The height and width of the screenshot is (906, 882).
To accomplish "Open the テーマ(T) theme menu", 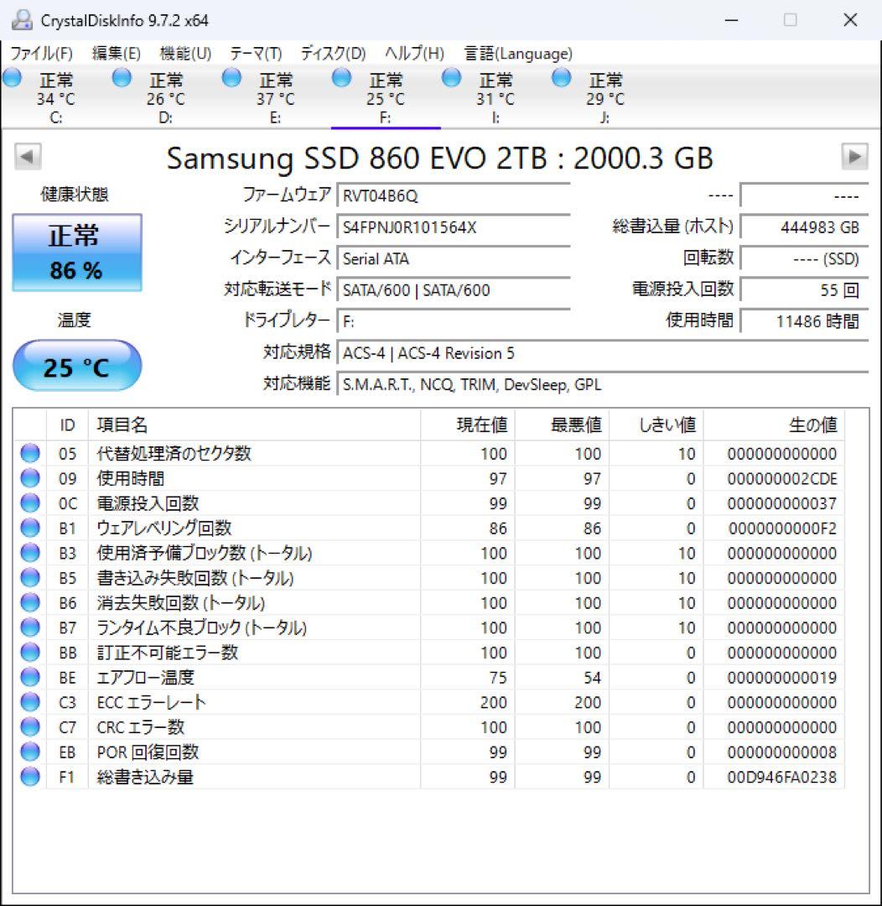I will [254, 53].
